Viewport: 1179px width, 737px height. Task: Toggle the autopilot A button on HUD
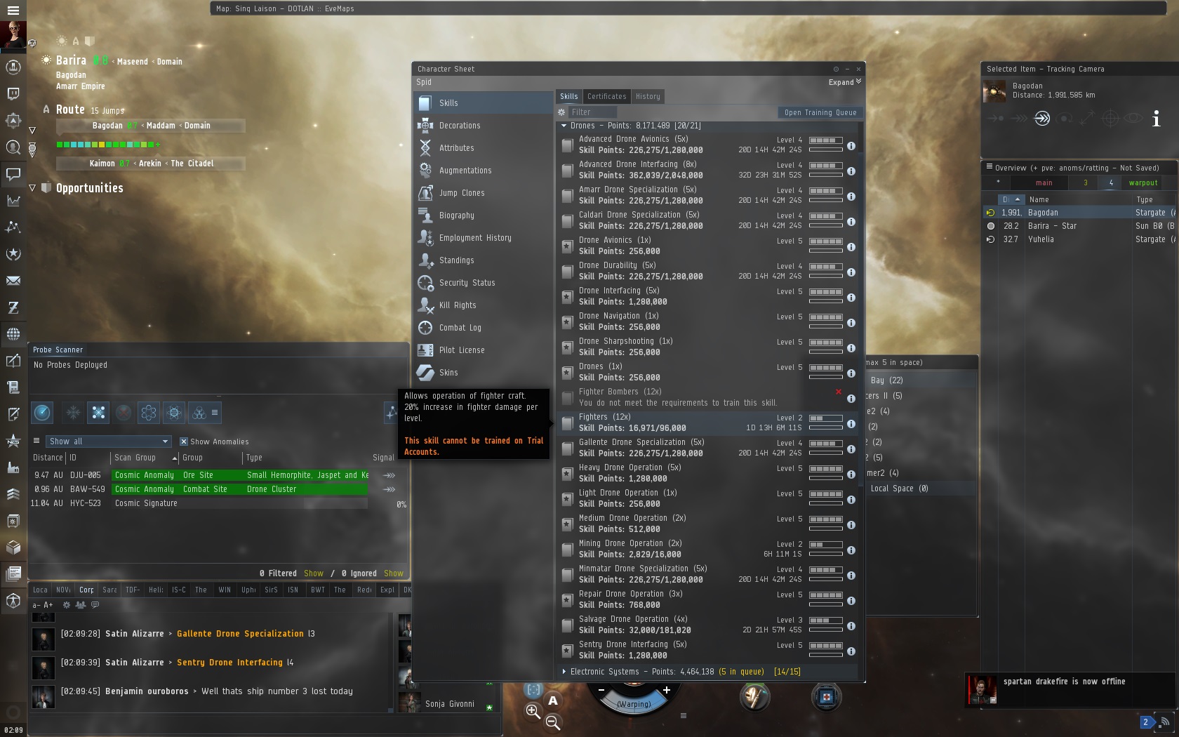pos(553,700)
